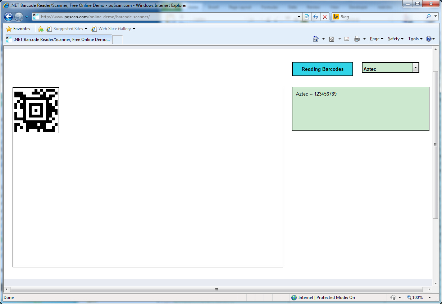The image size is (442, 304).
Task: Click the pqscan.com address bar URL
Action: [95, 17]
